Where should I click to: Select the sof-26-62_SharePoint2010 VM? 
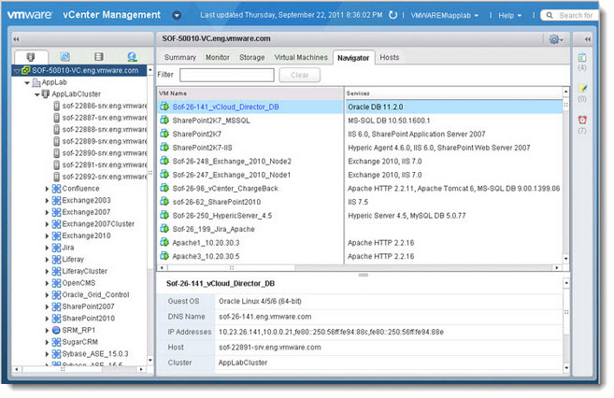tap(217, 202)
